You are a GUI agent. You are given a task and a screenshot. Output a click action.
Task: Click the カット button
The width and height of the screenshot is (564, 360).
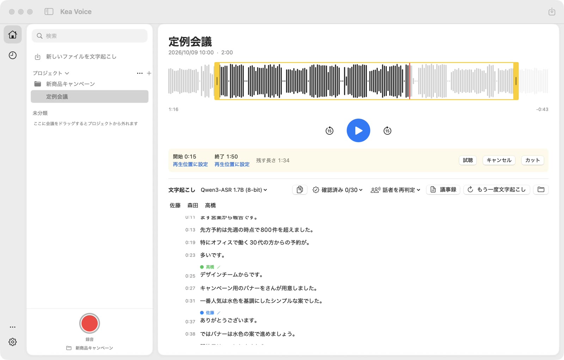pyautogui.click(x=532, y=160)
